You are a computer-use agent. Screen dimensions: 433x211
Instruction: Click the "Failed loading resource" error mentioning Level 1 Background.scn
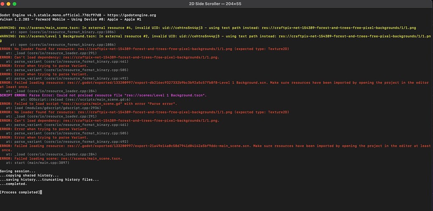[214, 84]
